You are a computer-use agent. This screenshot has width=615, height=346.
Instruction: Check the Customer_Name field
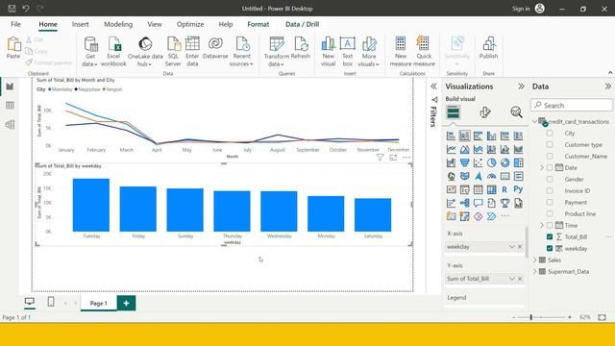pyautogui.click(x=550, y=156)
